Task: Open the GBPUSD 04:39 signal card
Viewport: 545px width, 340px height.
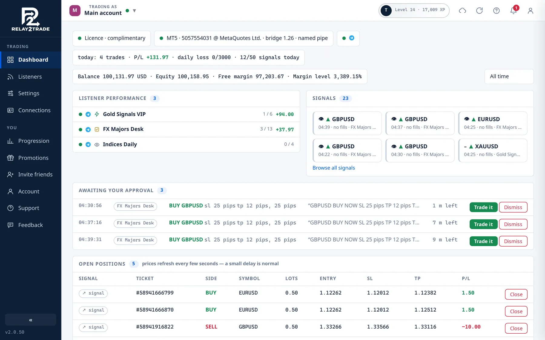Action: coord(347,123)
